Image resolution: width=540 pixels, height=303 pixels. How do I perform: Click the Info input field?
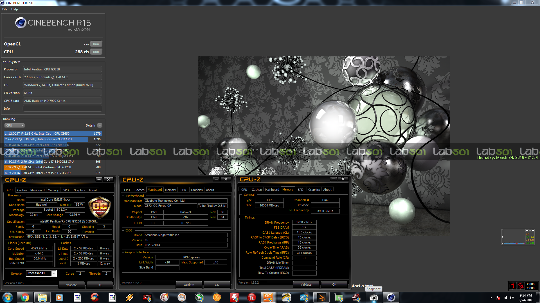pos(62,109)
